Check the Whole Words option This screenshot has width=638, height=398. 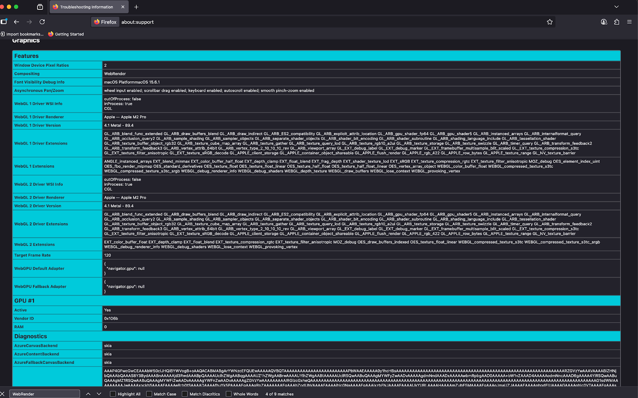(x=228, y=394)
